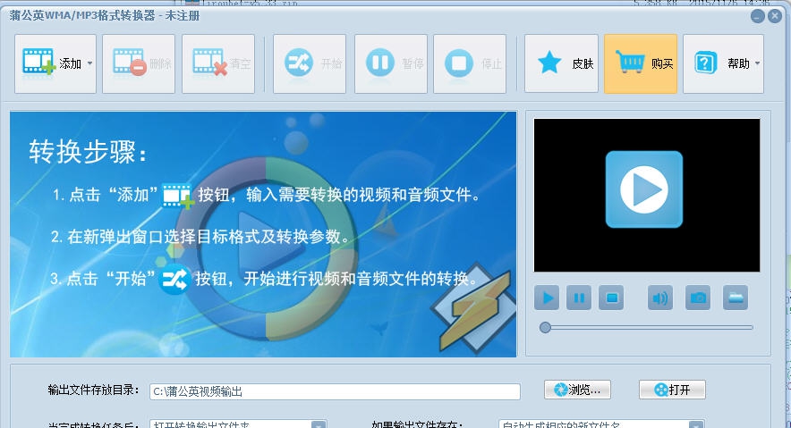The image size is (791, 428).
Task: Toggle the player's volume speaker icon
Action: (x=660, y=298)
